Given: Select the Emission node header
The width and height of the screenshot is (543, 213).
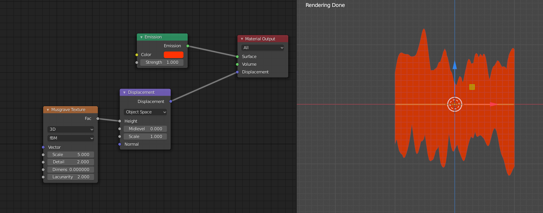Looking at the screenshot, I should click(162, 37).
